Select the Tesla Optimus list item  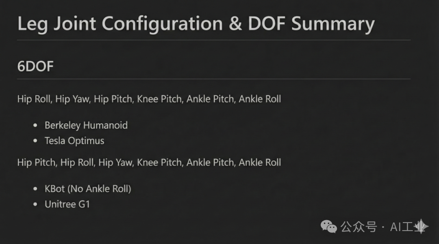[74, 141]
